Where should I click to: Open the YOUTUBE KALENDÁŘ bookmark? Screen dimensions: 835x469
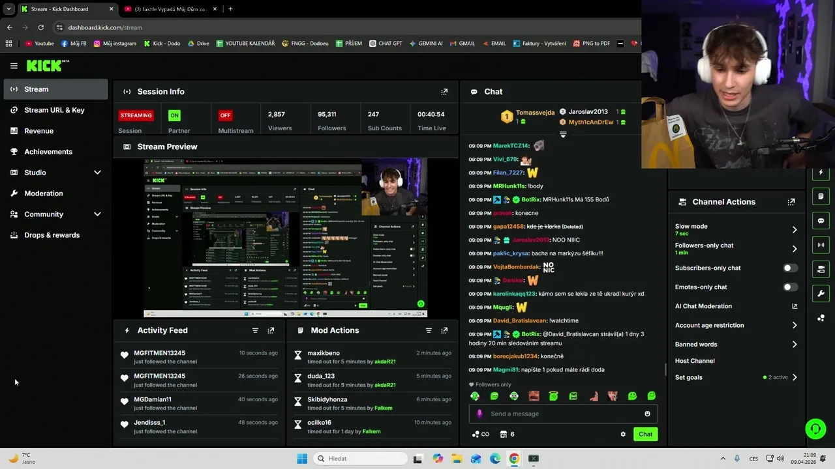[245, 44]
